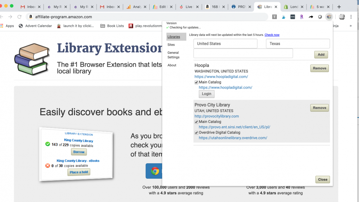Click the stacked books Library Extension logo
This screenshot has width=359, height=202.
click(x=32, y=59)
